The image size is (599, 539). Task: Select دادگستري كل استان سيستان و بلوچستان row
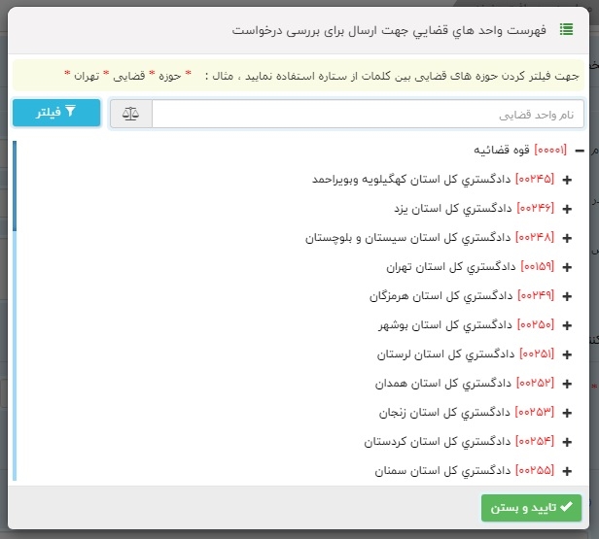point(430,238)
